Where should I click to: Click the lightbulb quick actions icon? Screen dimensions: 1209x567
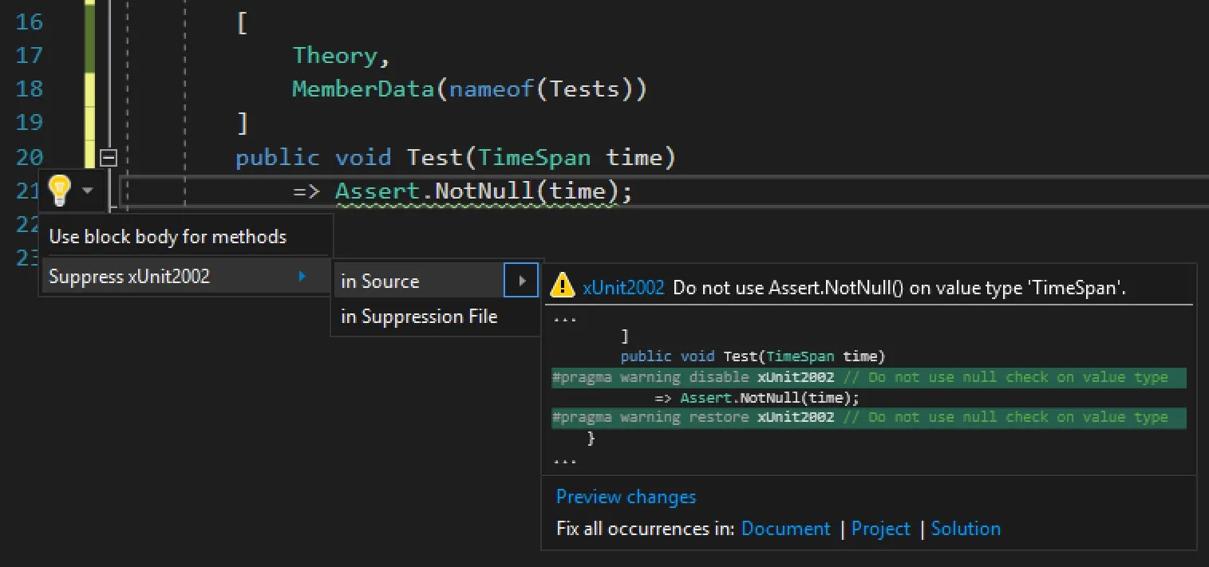coord(59,191)
